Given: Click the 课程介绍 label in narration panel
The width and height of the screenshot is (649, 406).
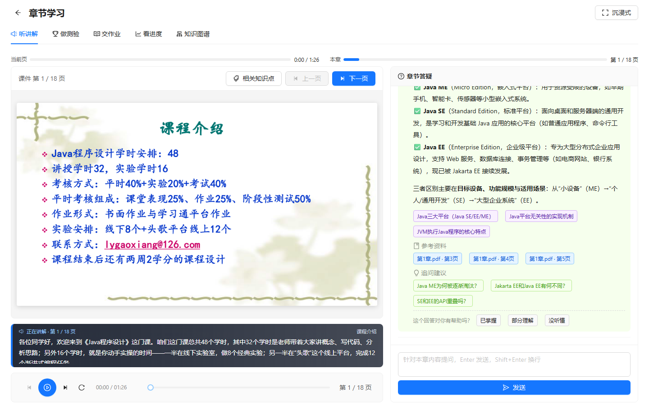Looking at the screenshot, I should pyautogui.click(x=366, y=332).
